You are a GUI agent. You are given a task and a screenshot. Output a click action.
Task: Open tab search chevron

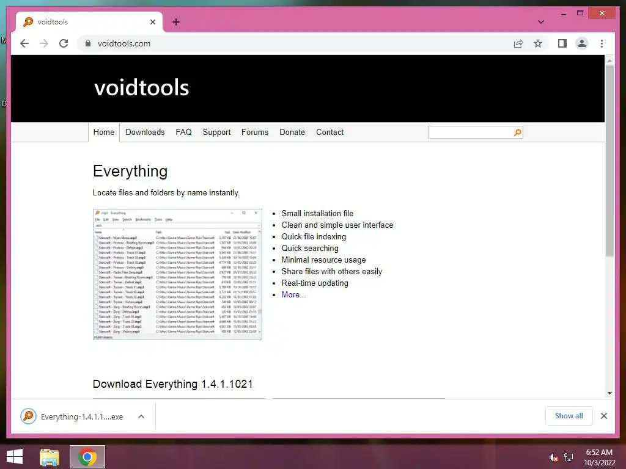(541, 22)
